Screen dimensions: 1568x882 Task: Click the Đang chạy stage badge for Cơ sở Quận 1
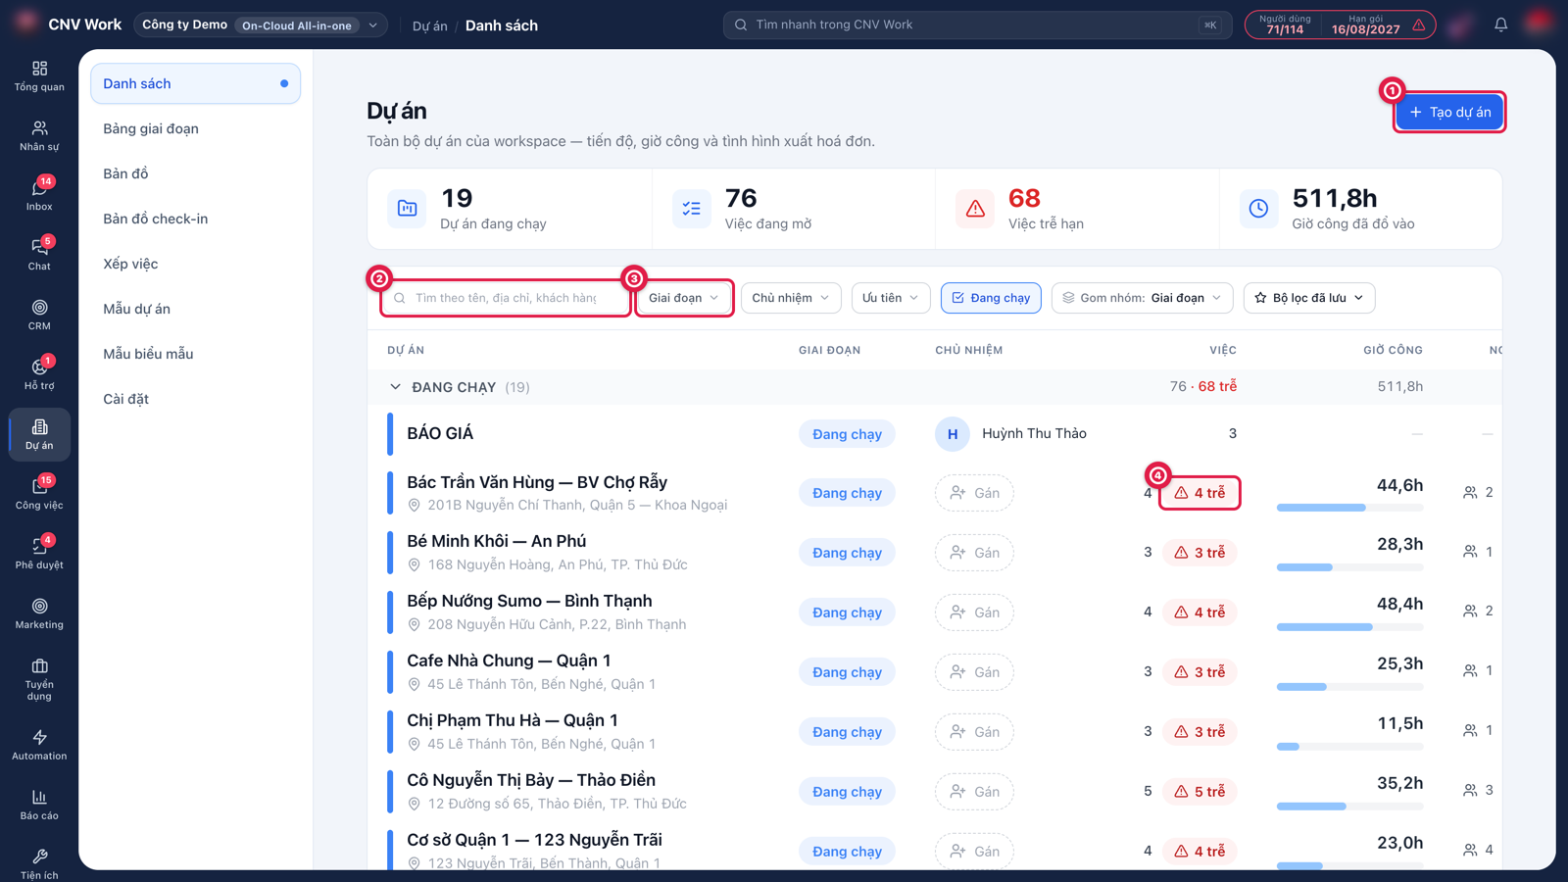[847, 852]
